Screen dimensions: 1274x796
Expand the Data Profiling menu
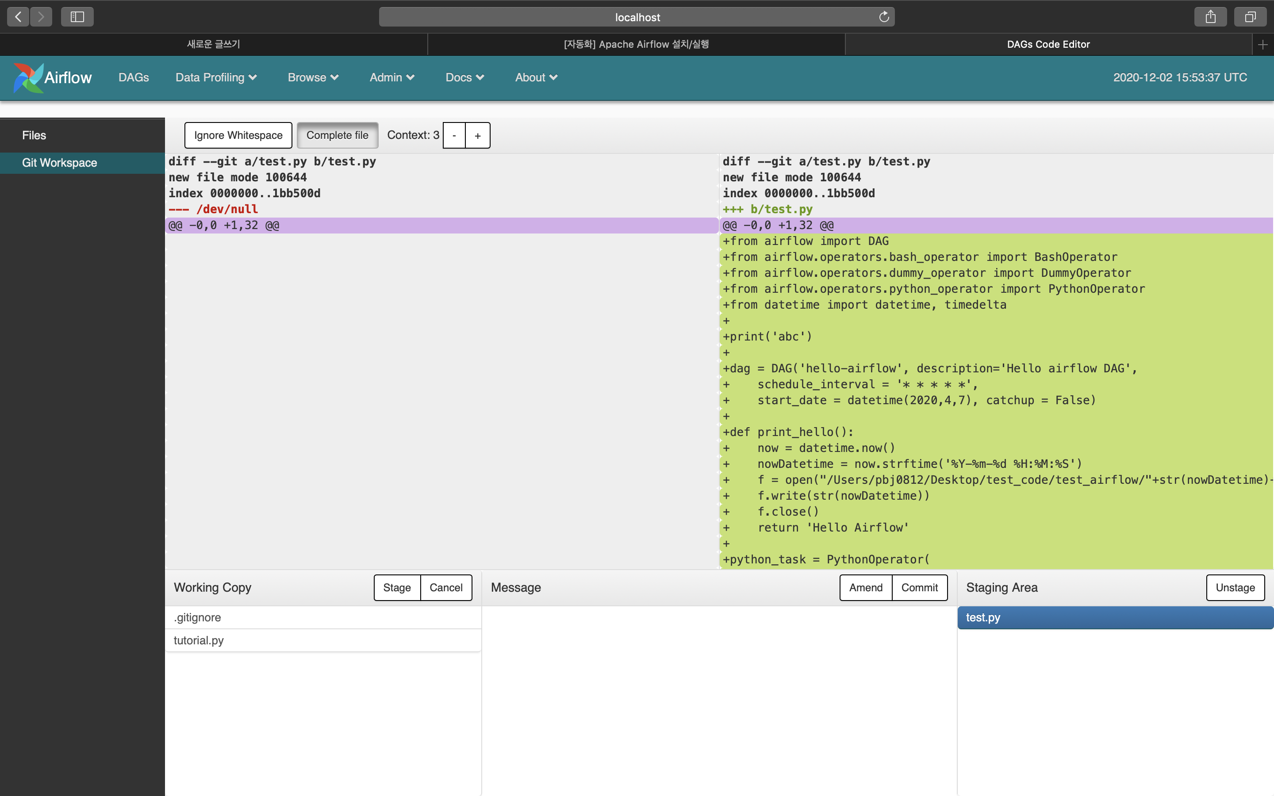tap(216, 77)
